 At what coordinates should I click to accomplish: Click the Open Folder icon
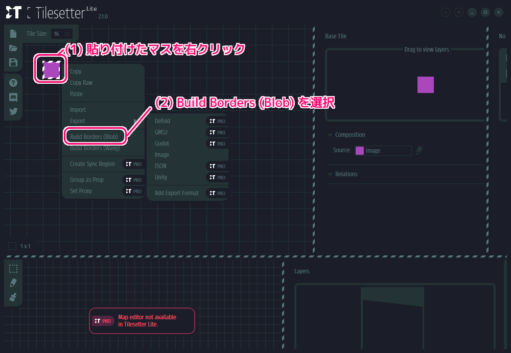coord(13,48)
